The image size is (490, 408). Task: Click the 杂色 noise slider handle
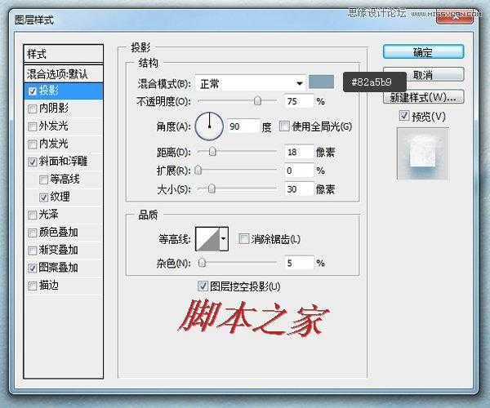point(203,263)
